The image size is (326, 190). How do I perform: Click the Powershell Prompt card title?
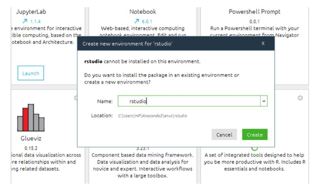254,12
